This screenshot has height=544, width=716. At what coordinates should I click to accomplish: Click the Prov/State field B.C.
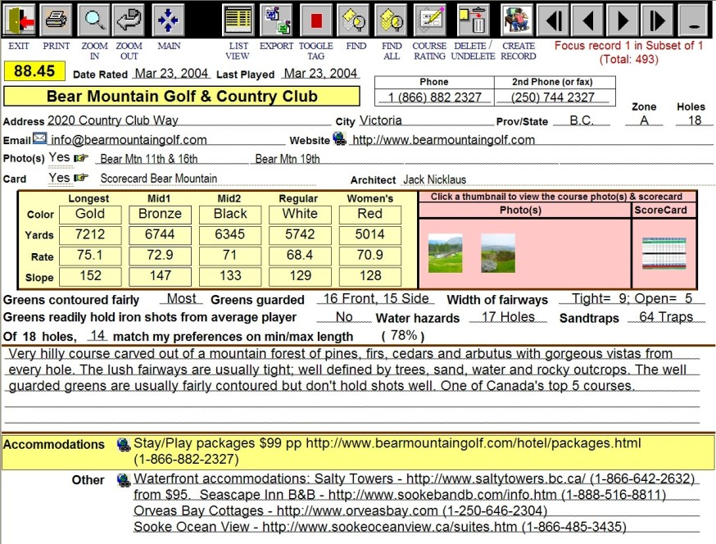[582, 120]
